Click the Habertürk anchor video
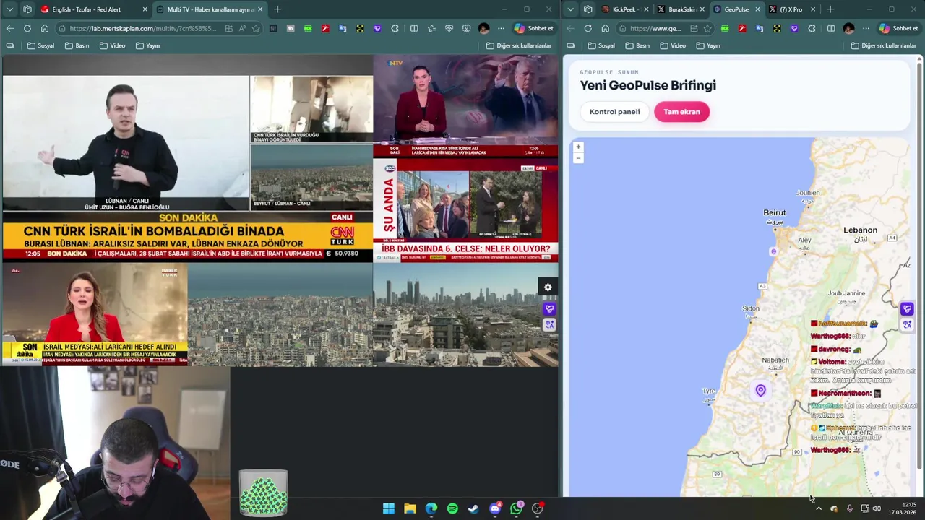The width and height of the screenshot is (925, 520). point(95,315)
